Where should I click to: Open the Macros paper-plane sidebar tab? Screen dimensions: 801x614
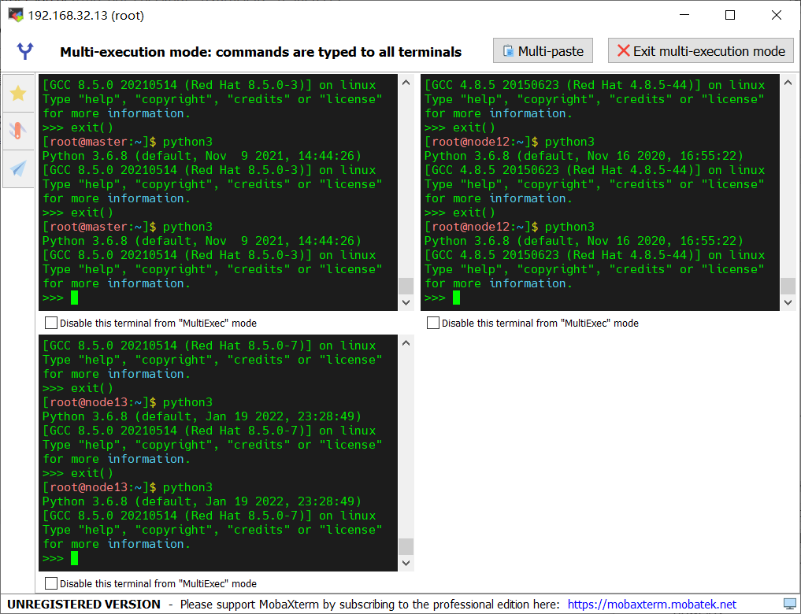point(18,168)
